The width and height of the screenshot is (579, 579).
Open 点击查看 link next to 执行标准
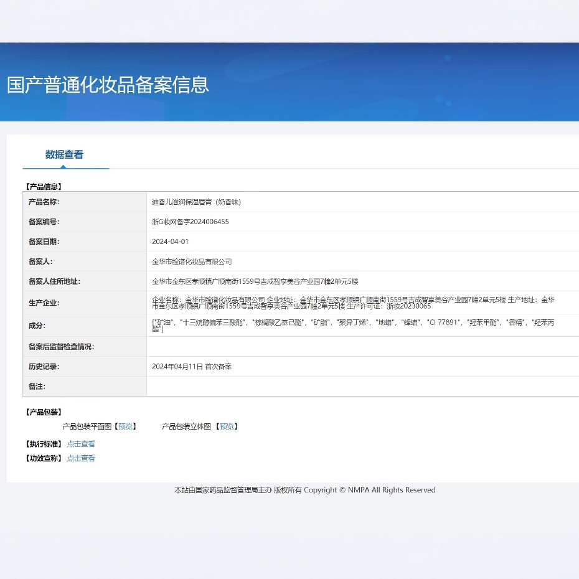click(81, 444)
